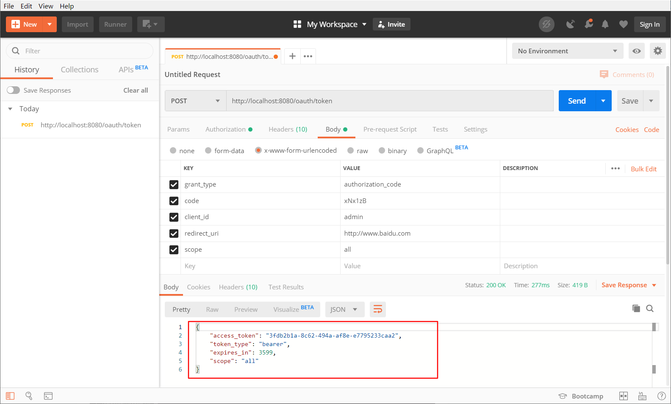Expand the No Environment dropdown
671x404 pixels.
click(x=567, y=51)
